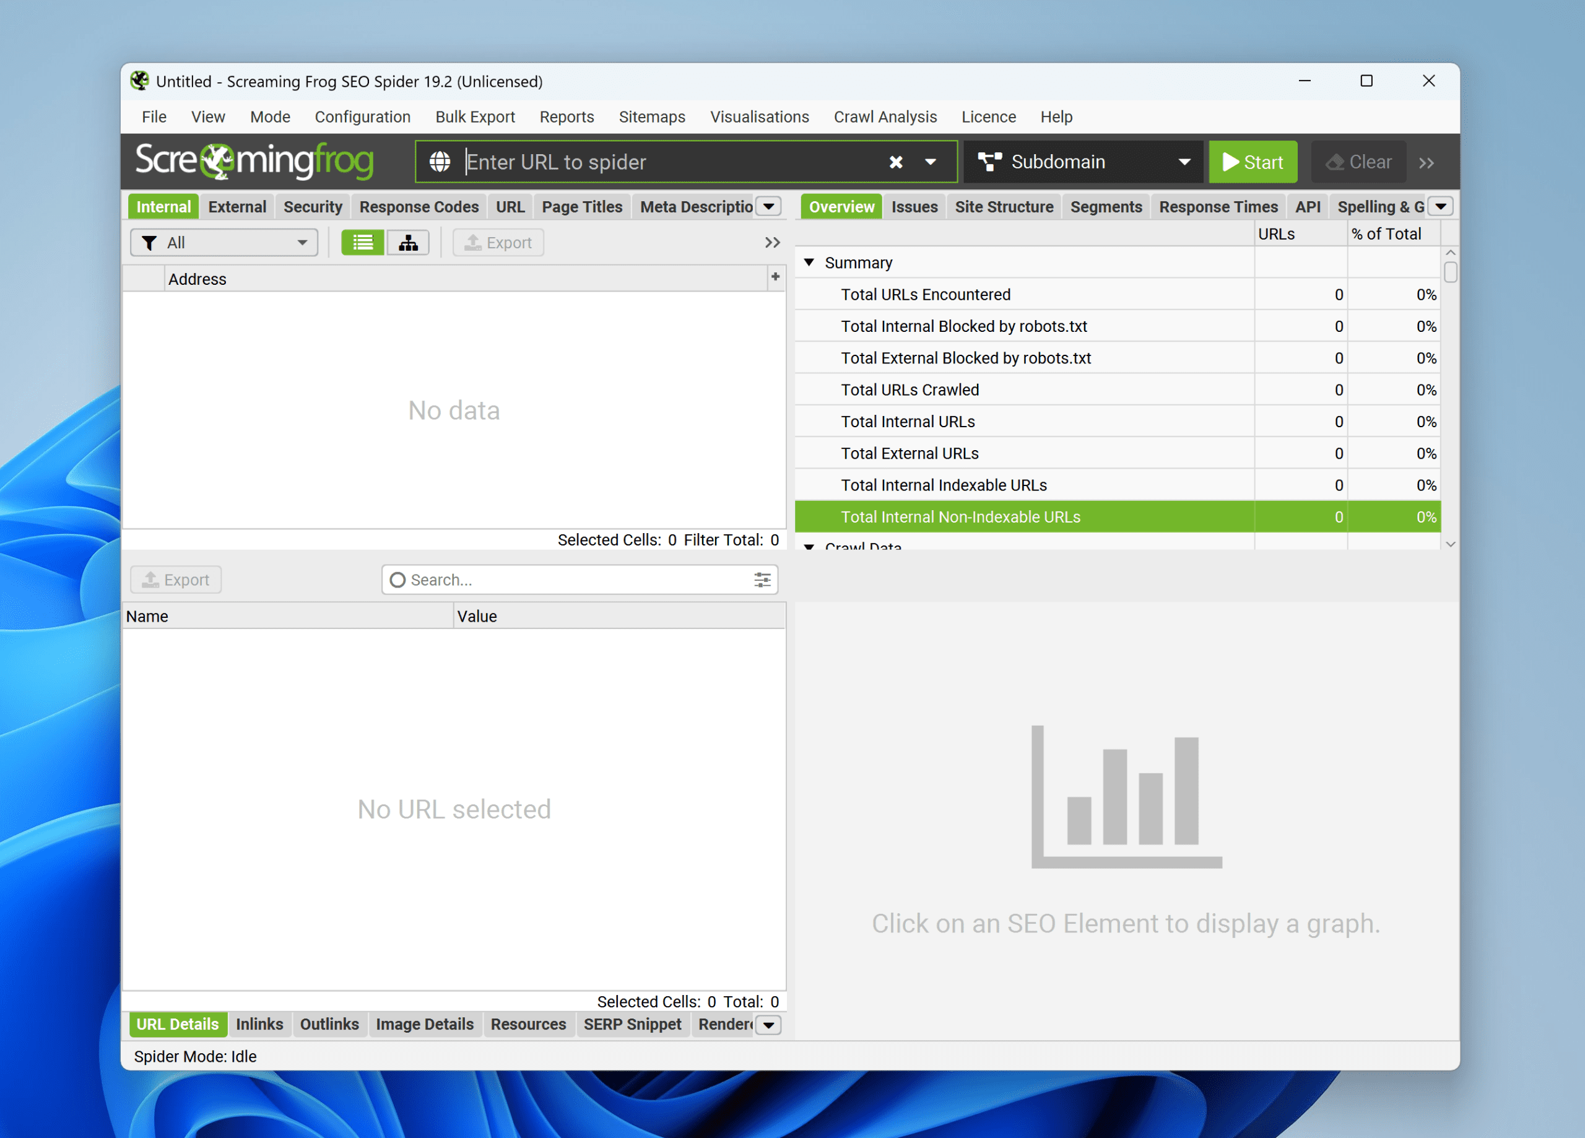This screenshot has height=1138, width=1585.
Task: Collapse the Crawl Data section
Action: pos(809,546)
